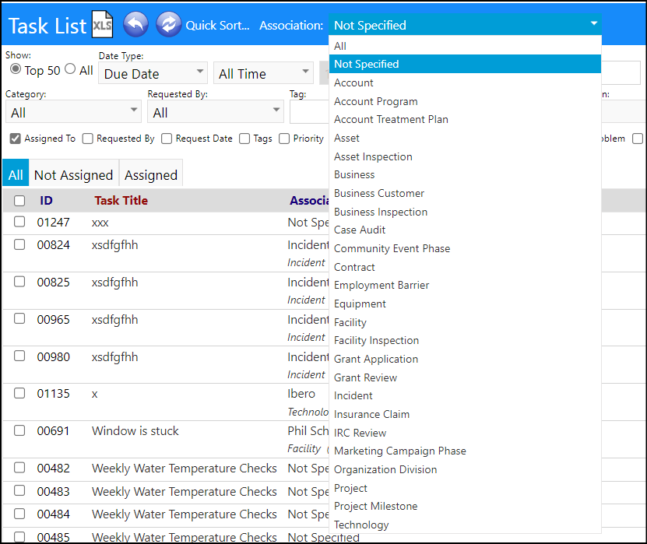This screenshot has height=544, width=647.
Task: Choose Project Milestone option
Action: coord(465,506)
